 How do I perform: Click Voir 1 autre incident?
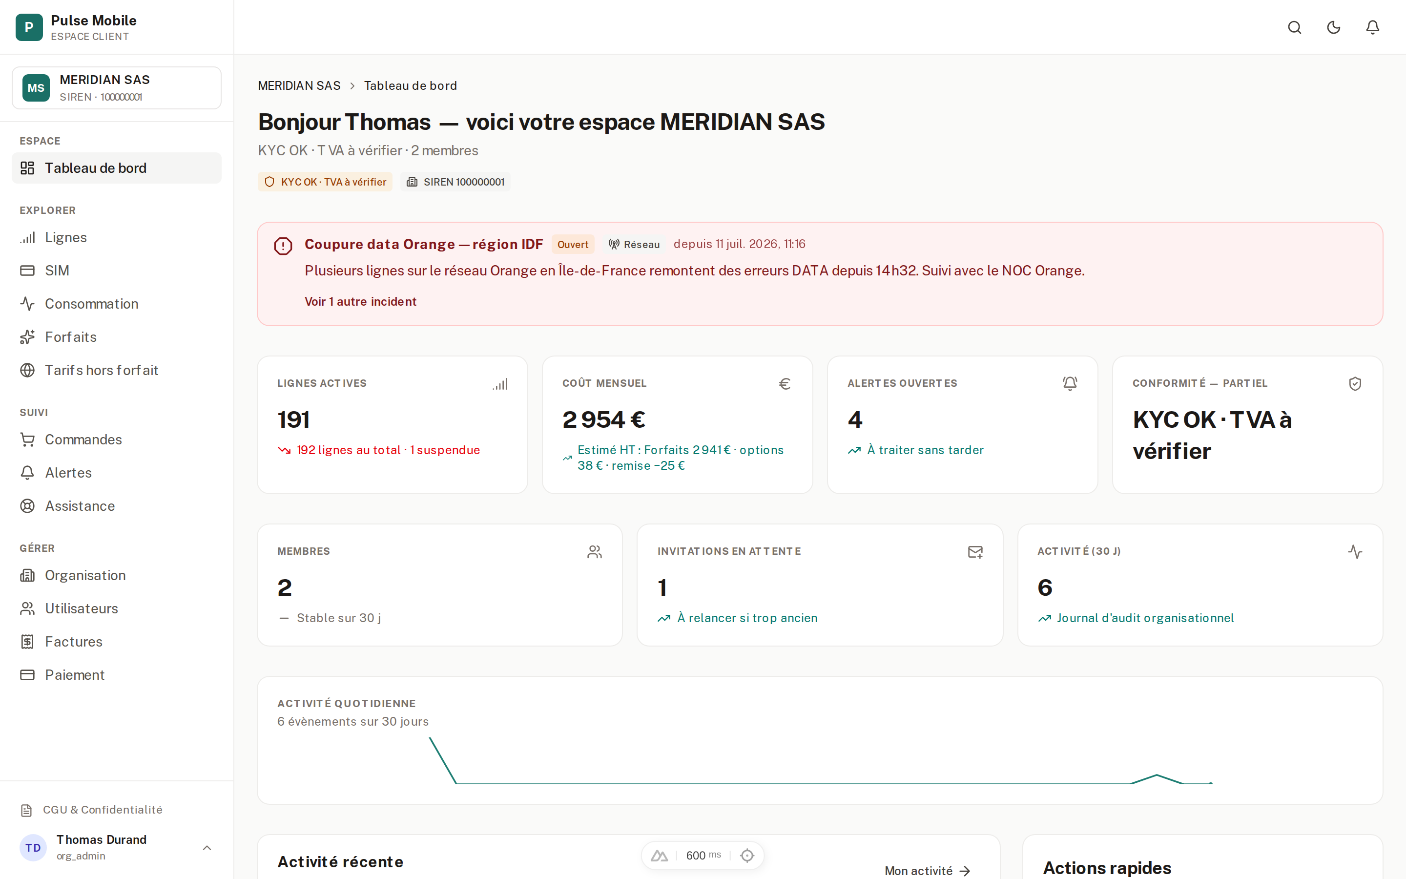click(360, 301)
